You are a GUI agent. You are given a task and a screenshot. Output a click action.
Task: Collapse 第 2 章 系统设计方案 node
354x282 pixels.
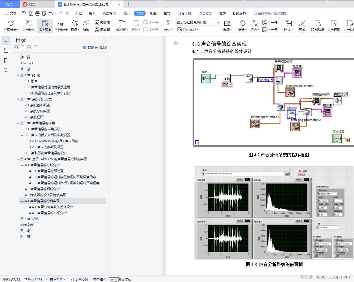pos(18,99)
